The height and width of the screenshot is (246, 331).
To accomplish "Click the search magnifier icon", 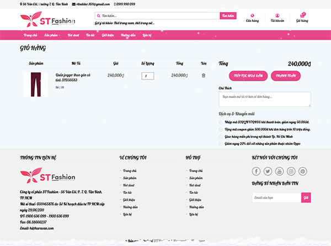I will coord(99,16).
